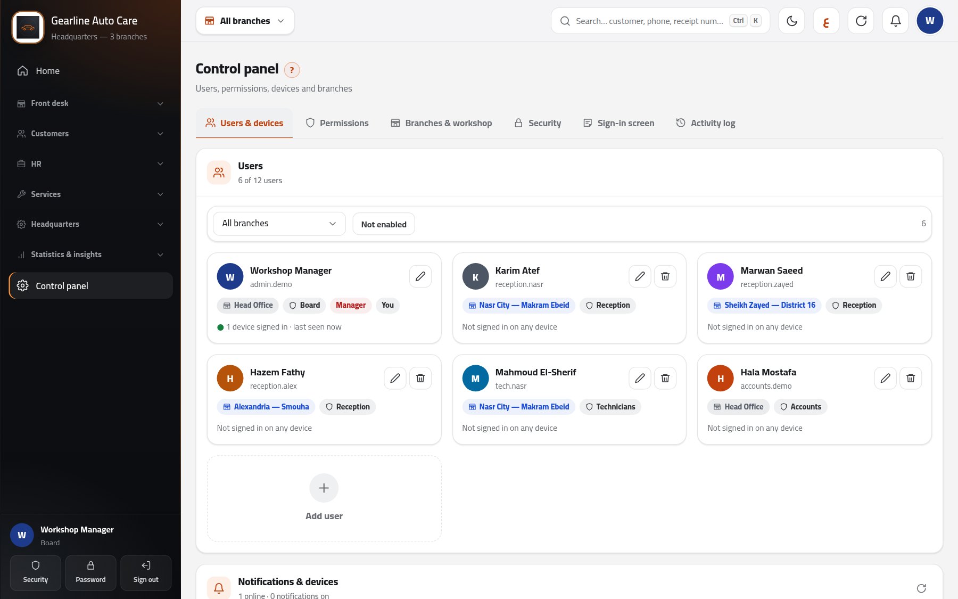958x599 pixels.
Task: Click the Password button in sidebar
Action: point(90,573)
